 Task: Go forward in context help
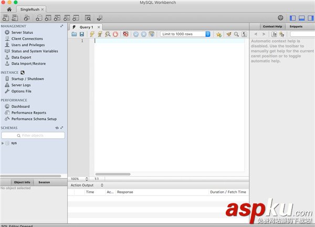click(264, 34)
